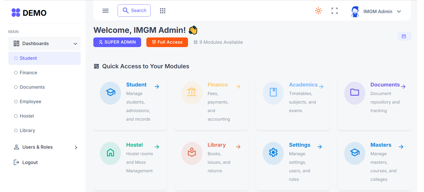Toggle the theme with the sun icon
424x192 pixels.
[318, 11]
